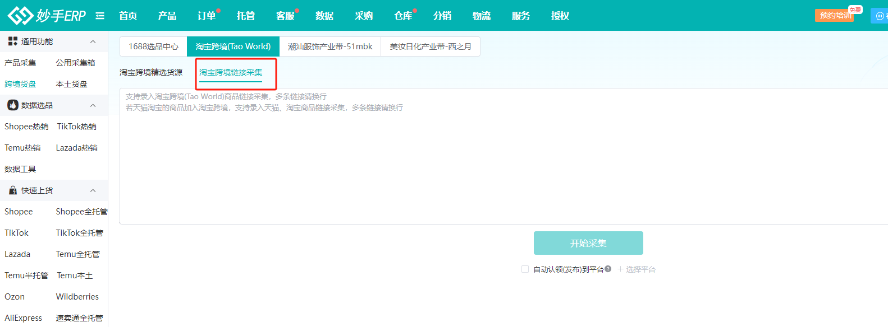Choose Ozon in the sidebar
The width and height of the screenshot is (888, 327).
[x=15, y=297]
